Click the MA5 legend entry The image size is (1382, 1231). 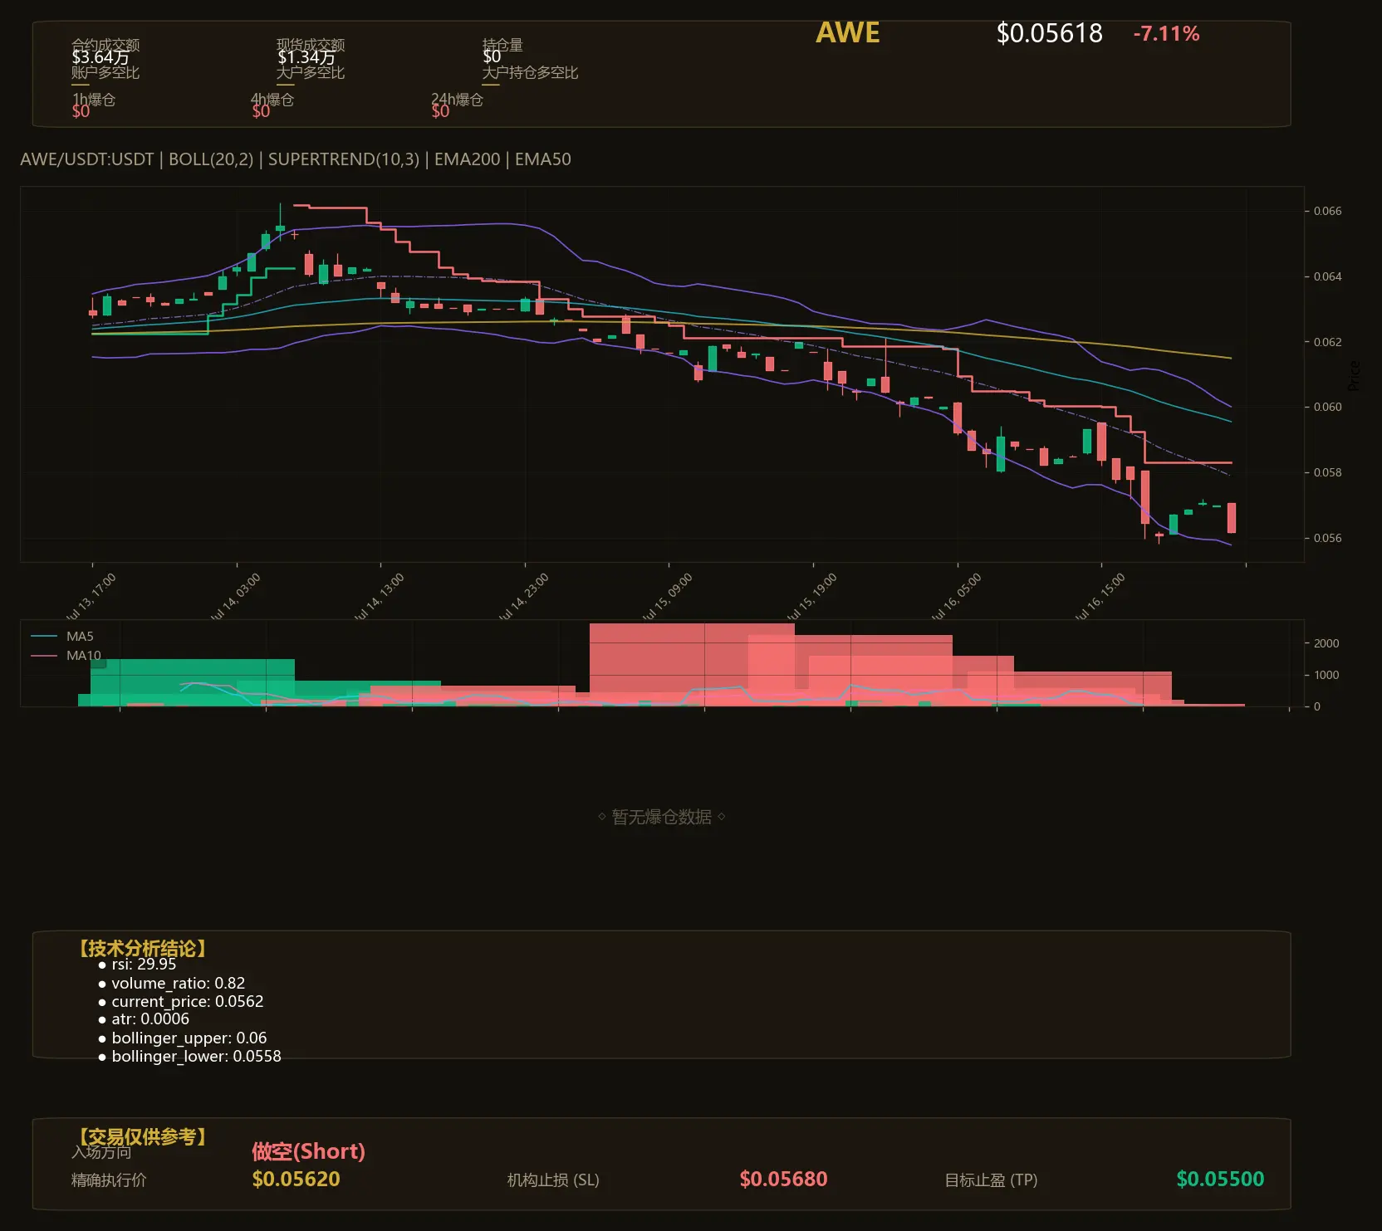(x=62, y=637)
